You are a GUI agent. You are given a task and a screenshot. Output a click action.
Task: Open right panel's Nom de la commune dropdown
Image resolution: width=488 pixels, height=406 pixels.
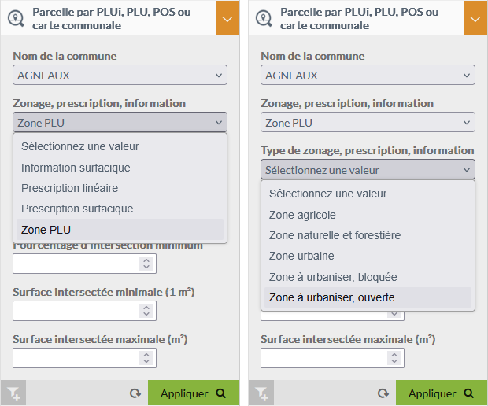pyautogui.click(x=368, y=75)
